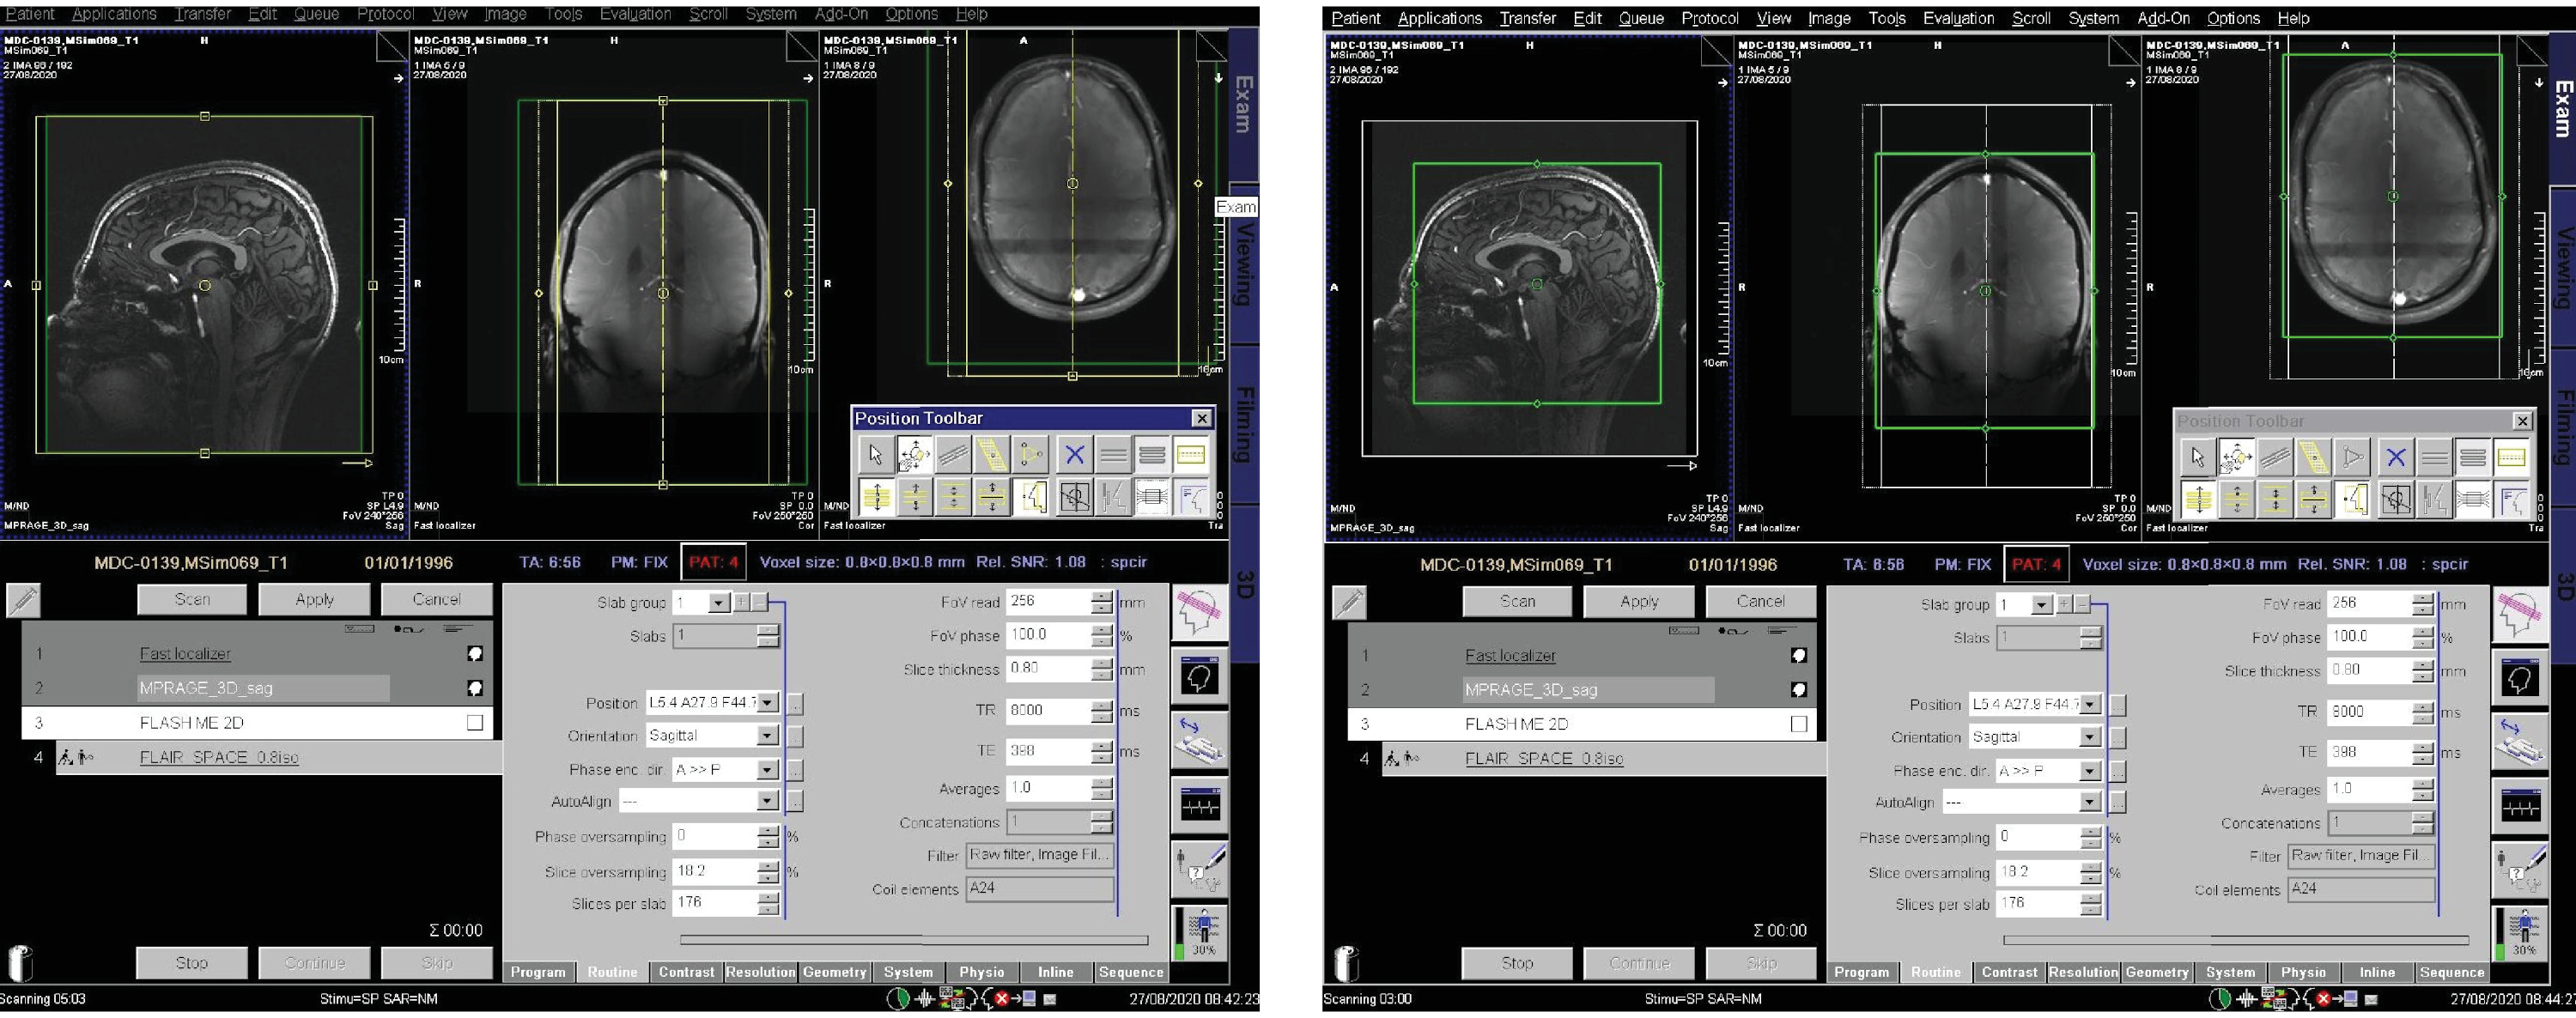The height and width of the screenshot is (1018, 2576).
Task: Open the patient table positioning icon on right screen
Action: [x=2520, y=742]
